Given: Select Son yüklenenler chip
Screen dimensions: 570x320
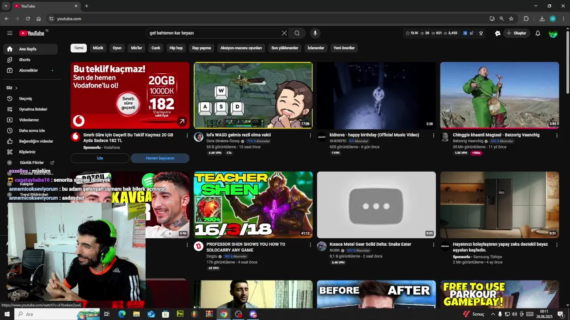Looking at the screenshot, I should coord(285,48).
